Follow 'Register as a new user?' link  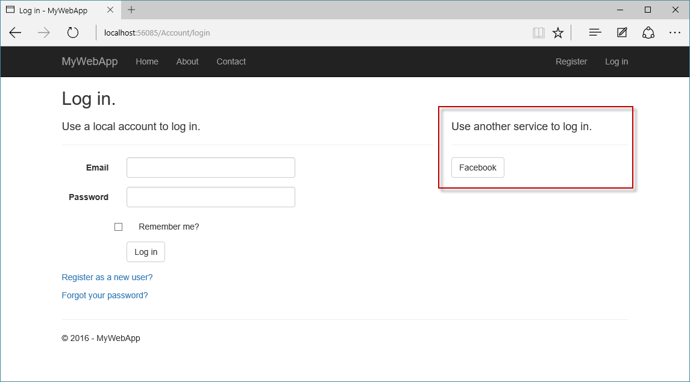point(107,277)
